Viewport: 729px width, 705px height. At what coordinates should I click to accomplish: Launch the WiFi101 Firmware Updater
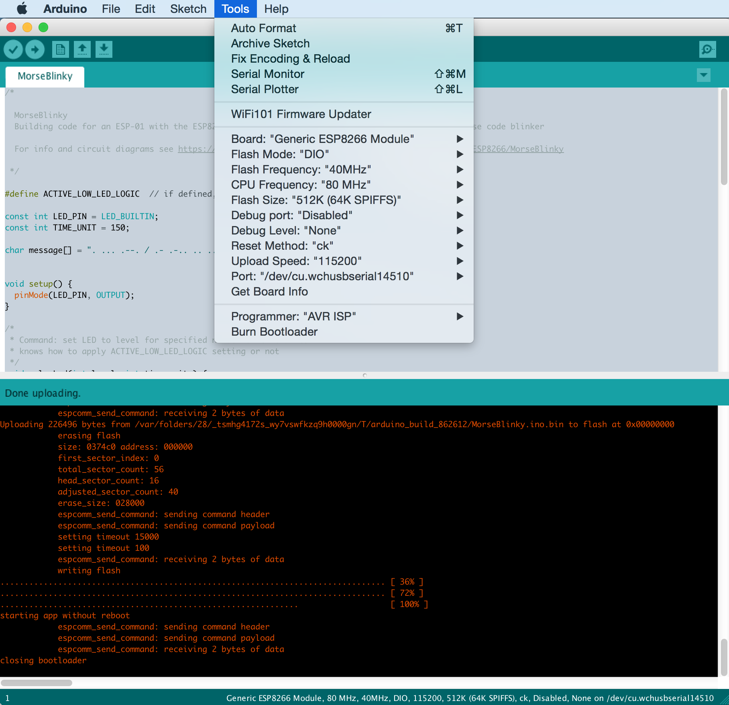coord(344,114)
